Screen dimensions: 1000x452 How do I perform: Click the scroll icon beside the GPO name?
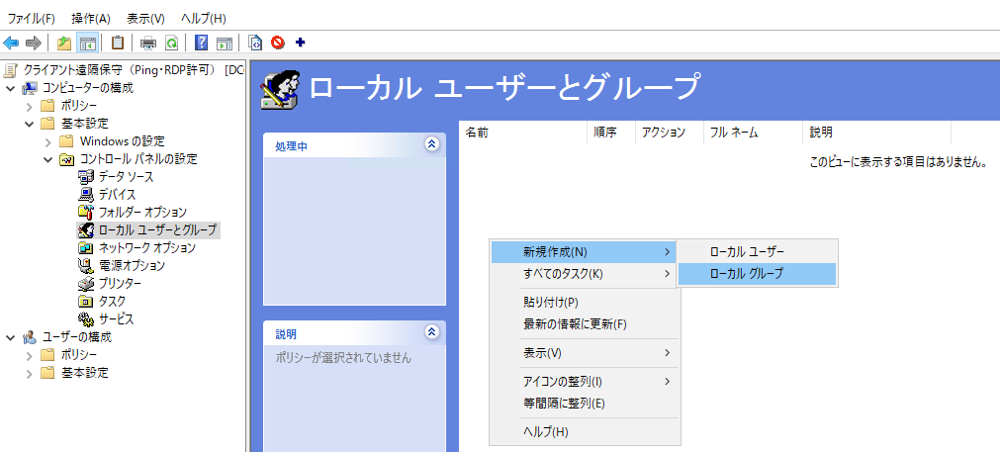point(11,70)
